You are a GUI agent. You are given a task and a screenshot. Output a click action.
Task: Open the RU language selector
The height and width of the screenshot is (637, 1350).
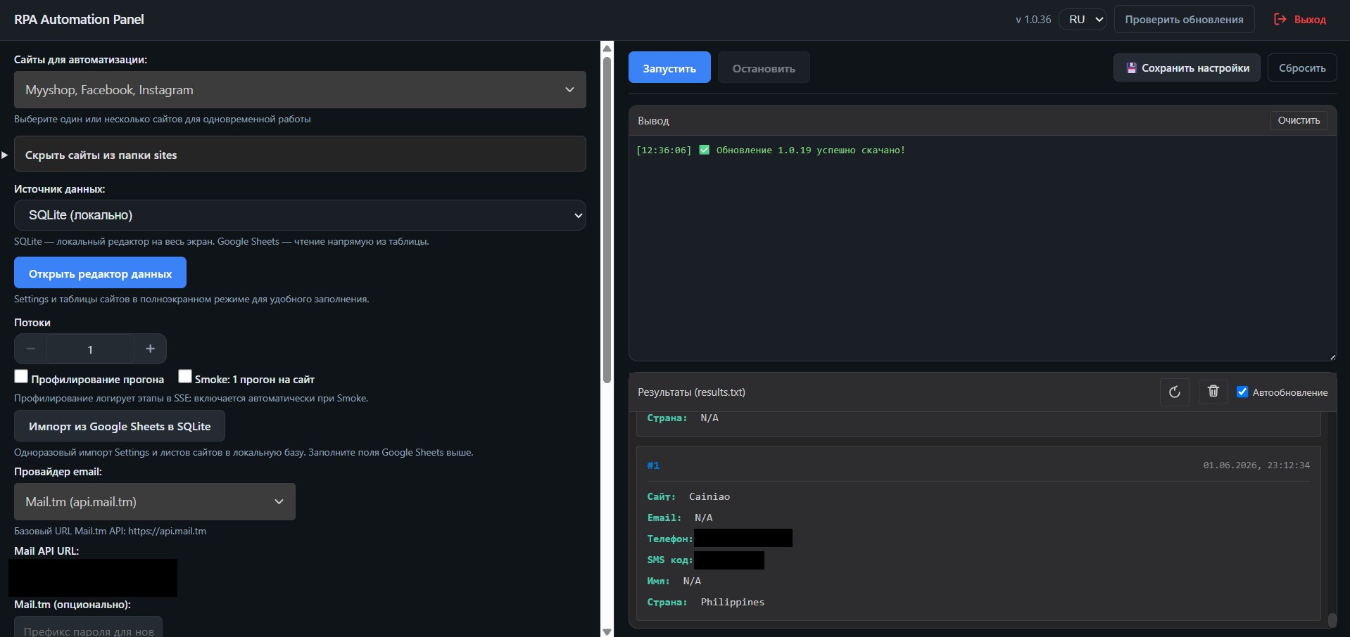[1083, 19]
